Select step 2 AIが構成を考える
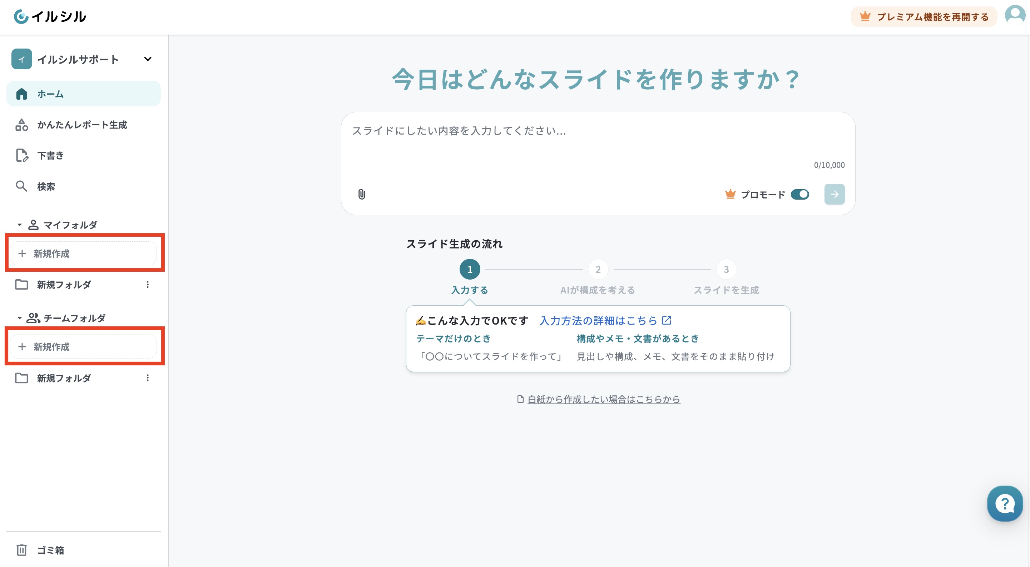1030x567 pixels. (x=598, y=278)
